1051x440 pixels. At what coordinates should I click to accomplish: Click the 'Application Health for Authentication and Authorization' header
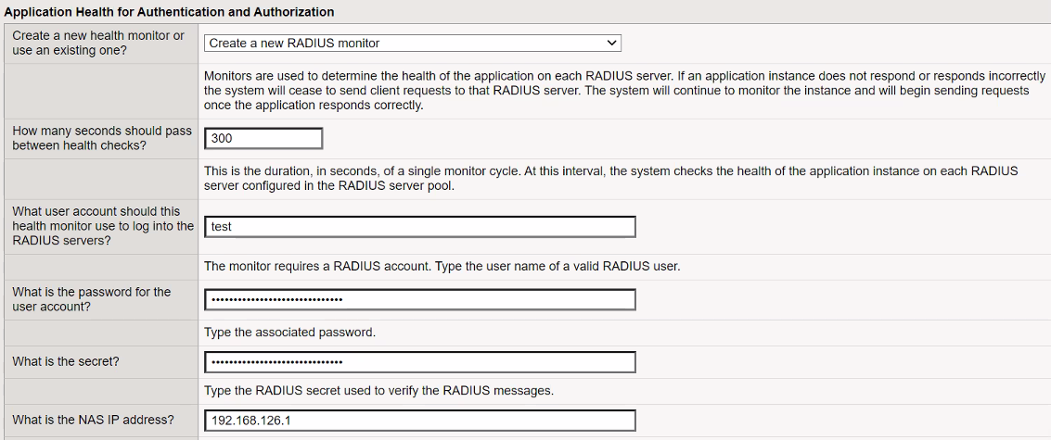point(171,11)
